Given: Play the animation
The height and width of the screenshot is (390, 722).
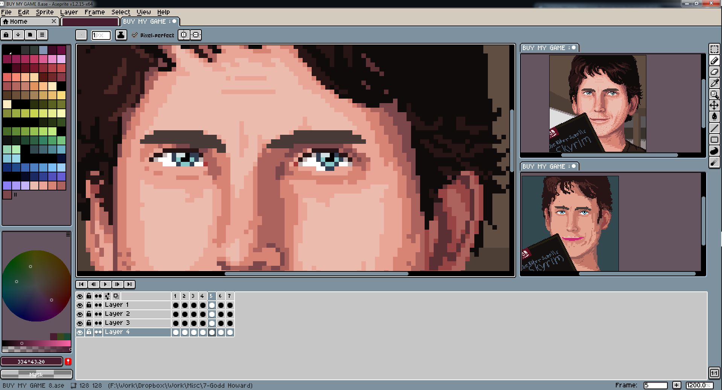Looking at the screenshot, I should [105, 284].
